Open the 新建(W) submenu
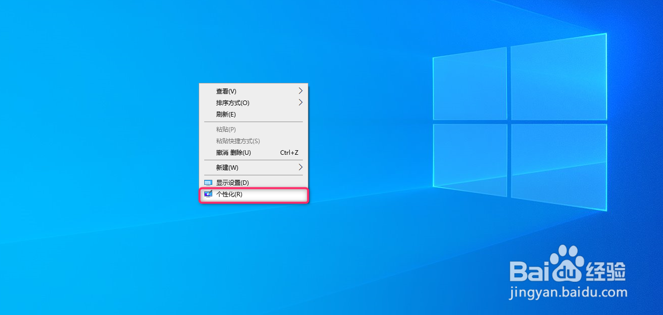 [x=254, y=167]
